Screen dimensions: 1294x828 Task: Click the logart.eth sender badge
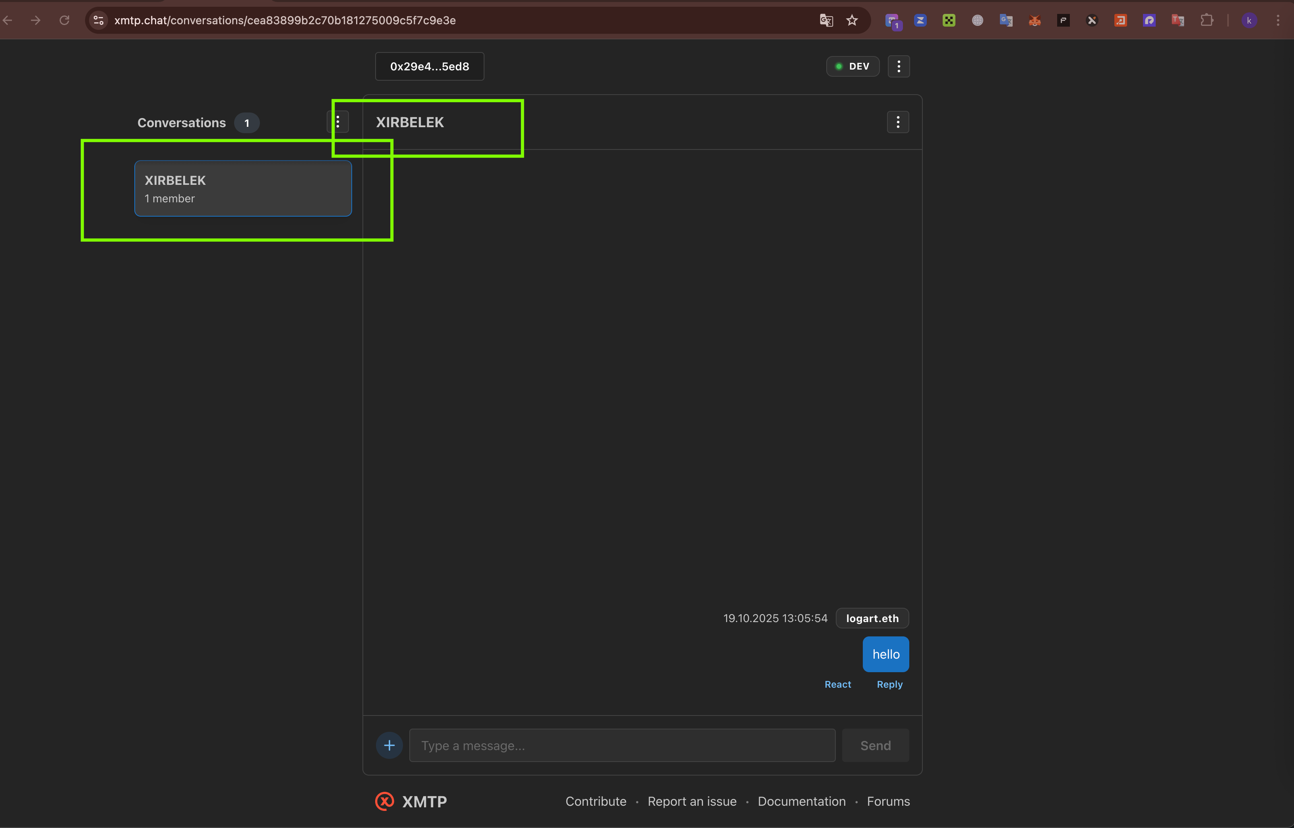(x=872, y=618)
